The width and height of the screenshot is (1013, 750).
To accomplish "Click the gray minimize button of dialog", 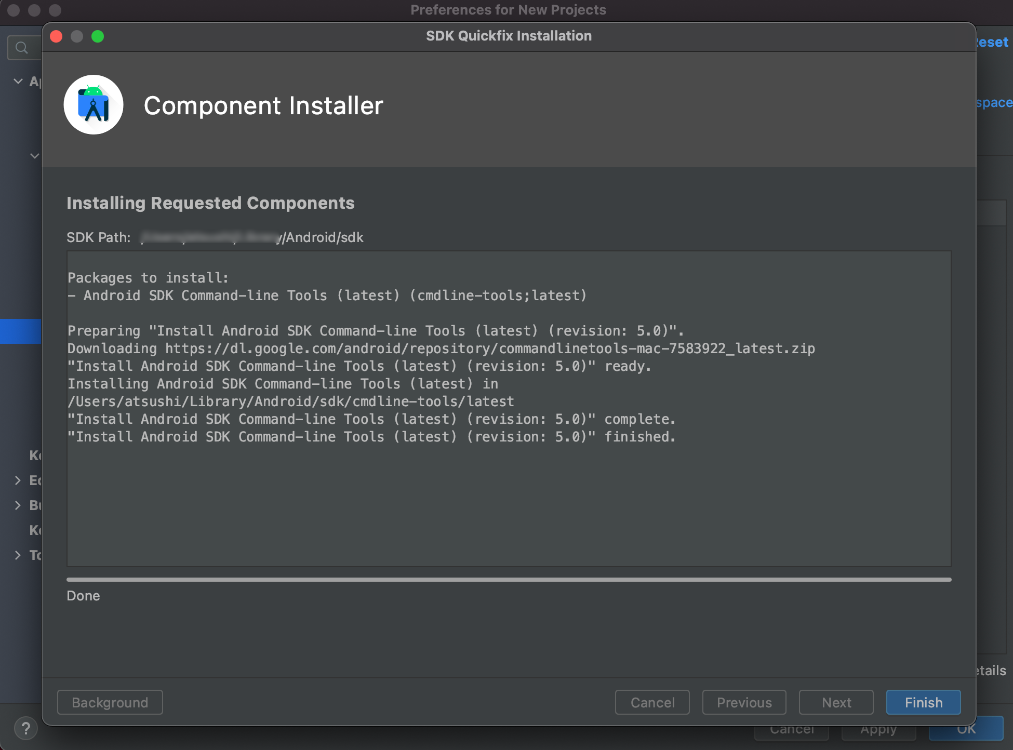I will point(77,36).
